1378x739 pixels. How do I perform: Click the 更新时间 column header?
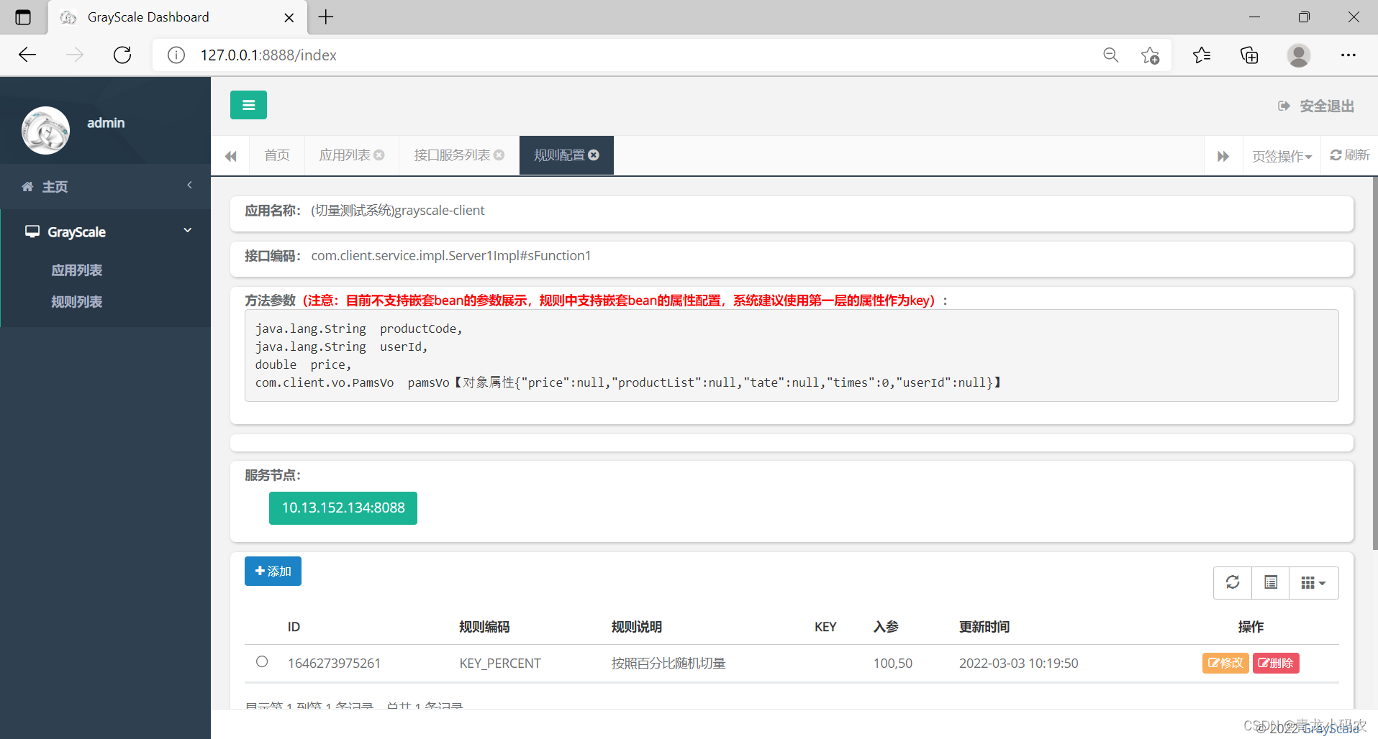click(x=984, y=627)
